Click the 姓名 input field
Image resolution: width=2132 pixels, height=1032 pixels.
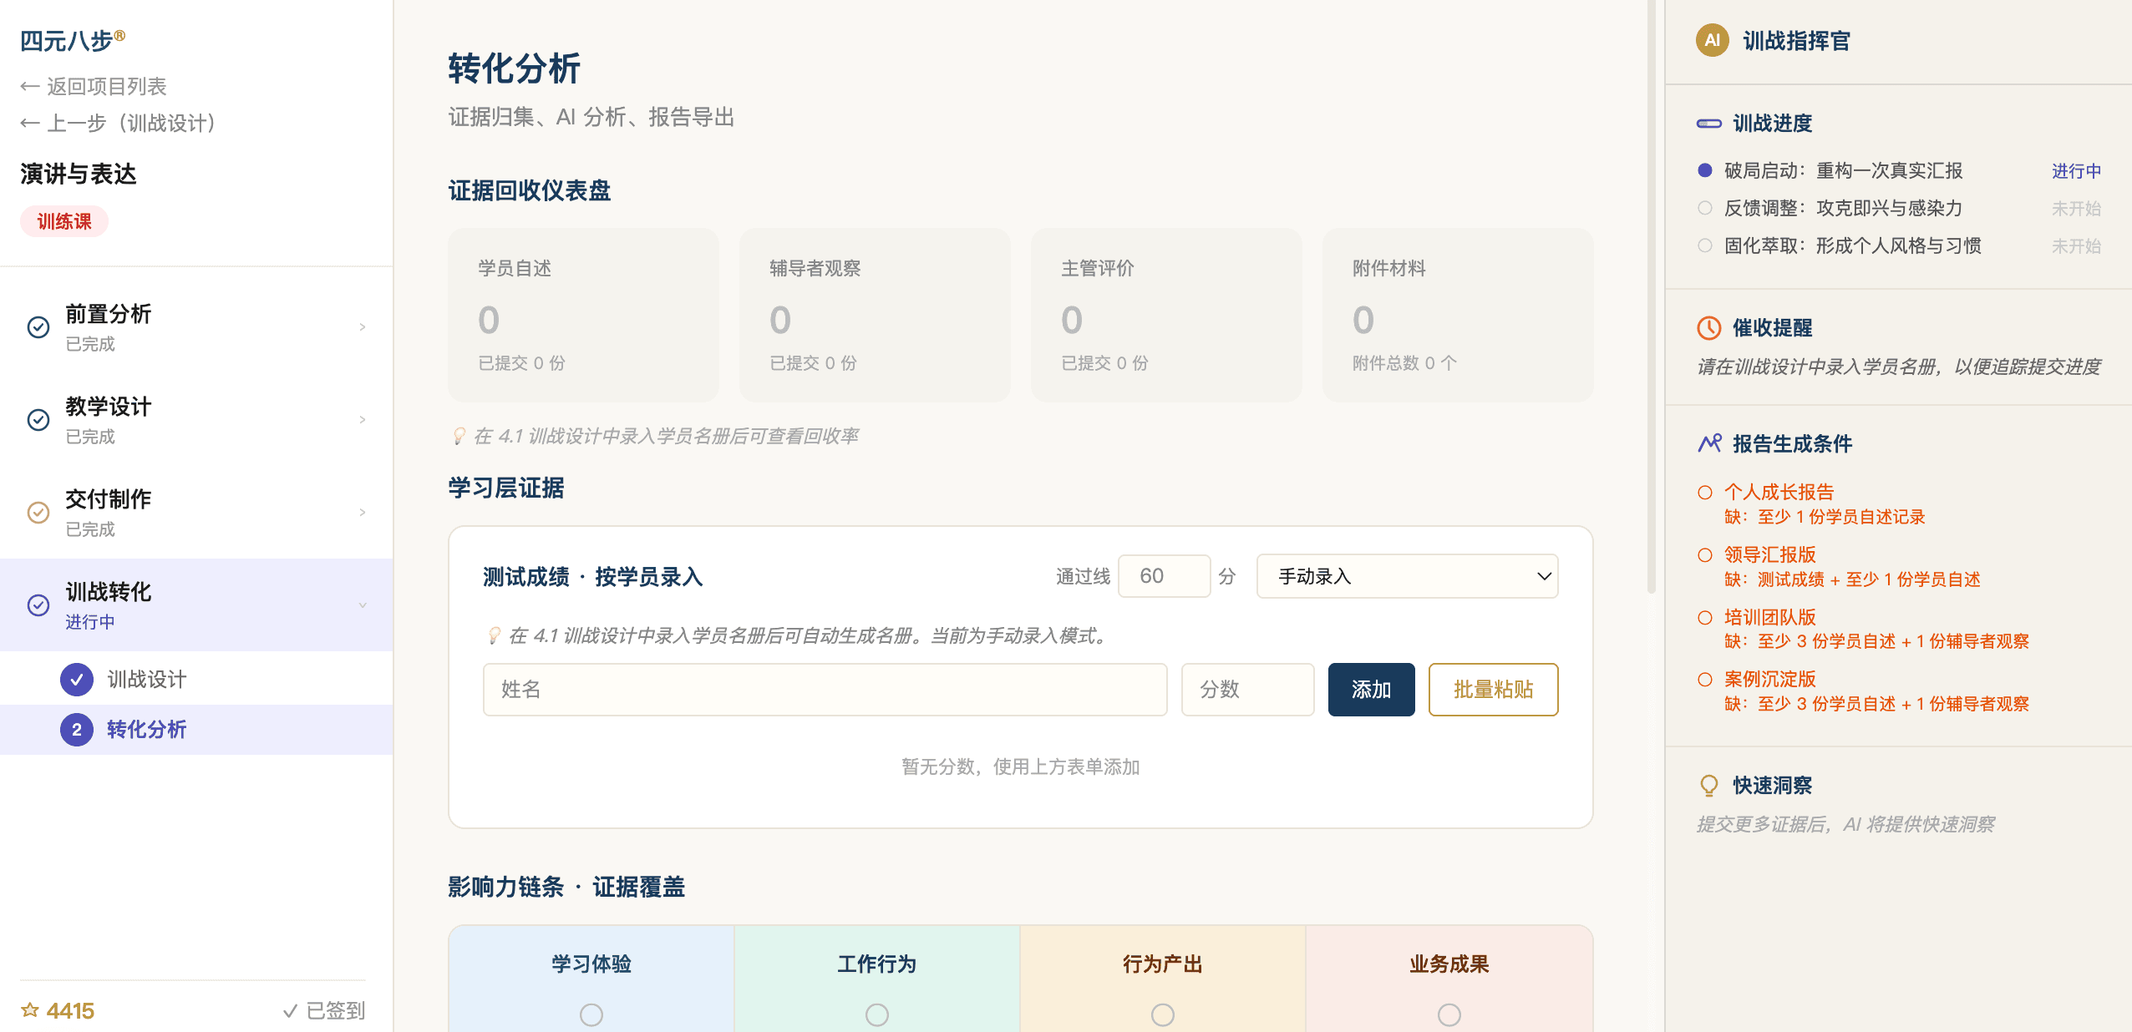point(825,689)
